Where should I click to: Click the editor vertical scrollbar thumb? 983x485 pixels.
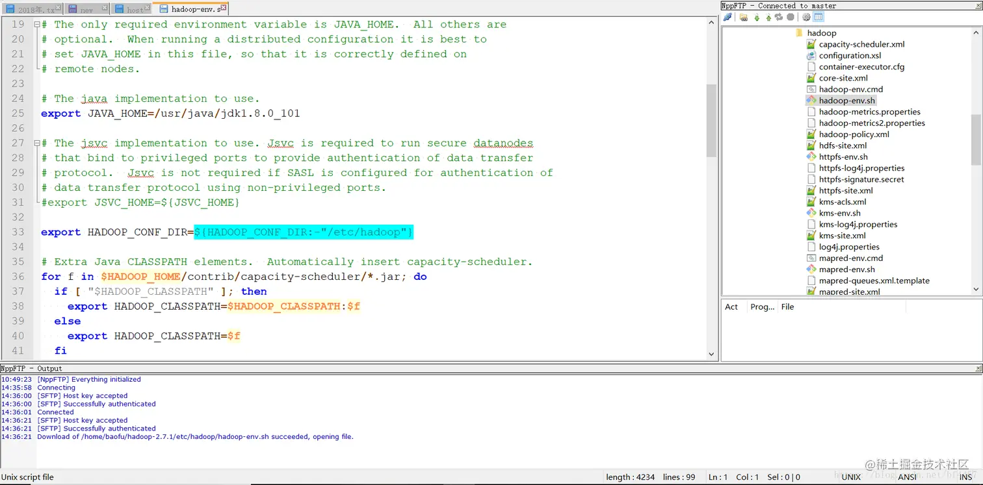click(x=711, y=120)
